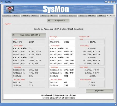Click the Mio Amiga RAM read value 278 / 278
The image size is (117, 106).
coord(69,70)
